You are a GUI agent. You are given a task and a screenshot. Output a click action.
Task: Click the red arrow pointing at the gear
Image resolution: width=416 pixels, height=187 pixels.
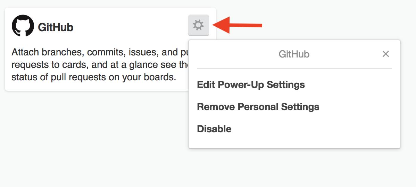coord(238,25)
